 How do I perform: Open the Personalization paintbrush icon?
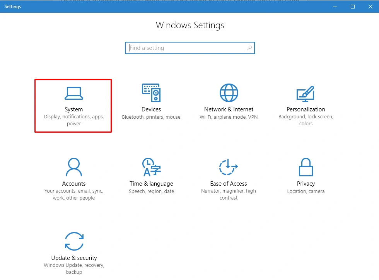tap(306, 94)
